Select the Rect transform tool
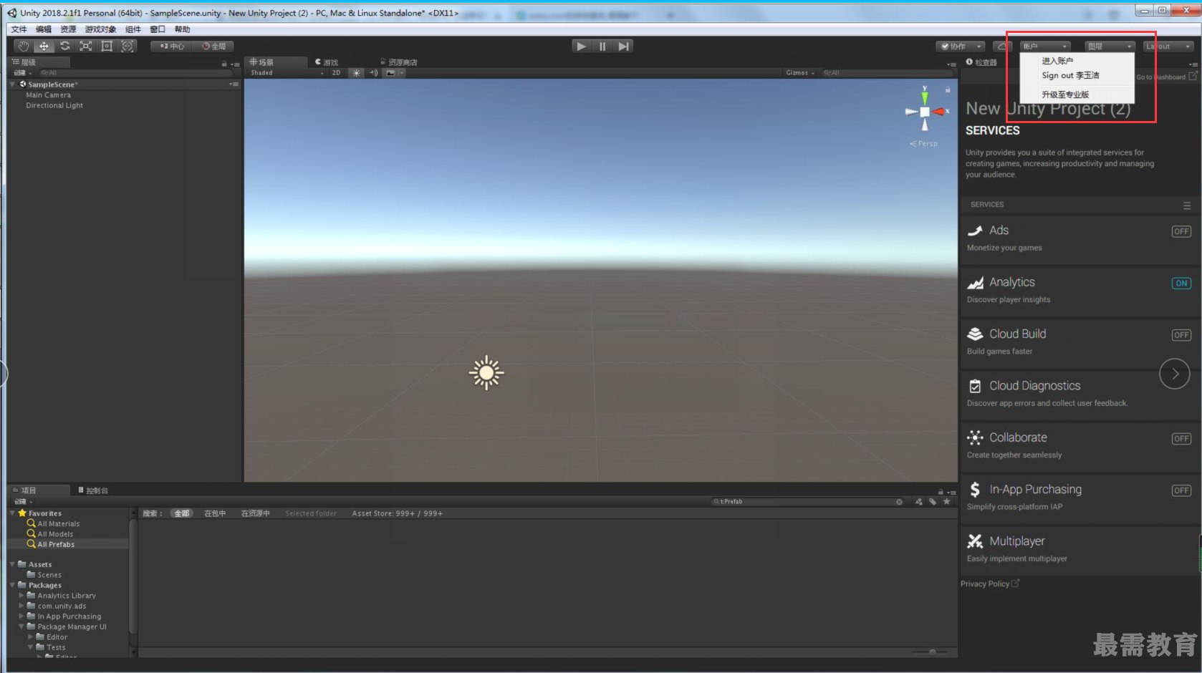Viewport: 1202px width, 673px height. click(x=107, y=46)
